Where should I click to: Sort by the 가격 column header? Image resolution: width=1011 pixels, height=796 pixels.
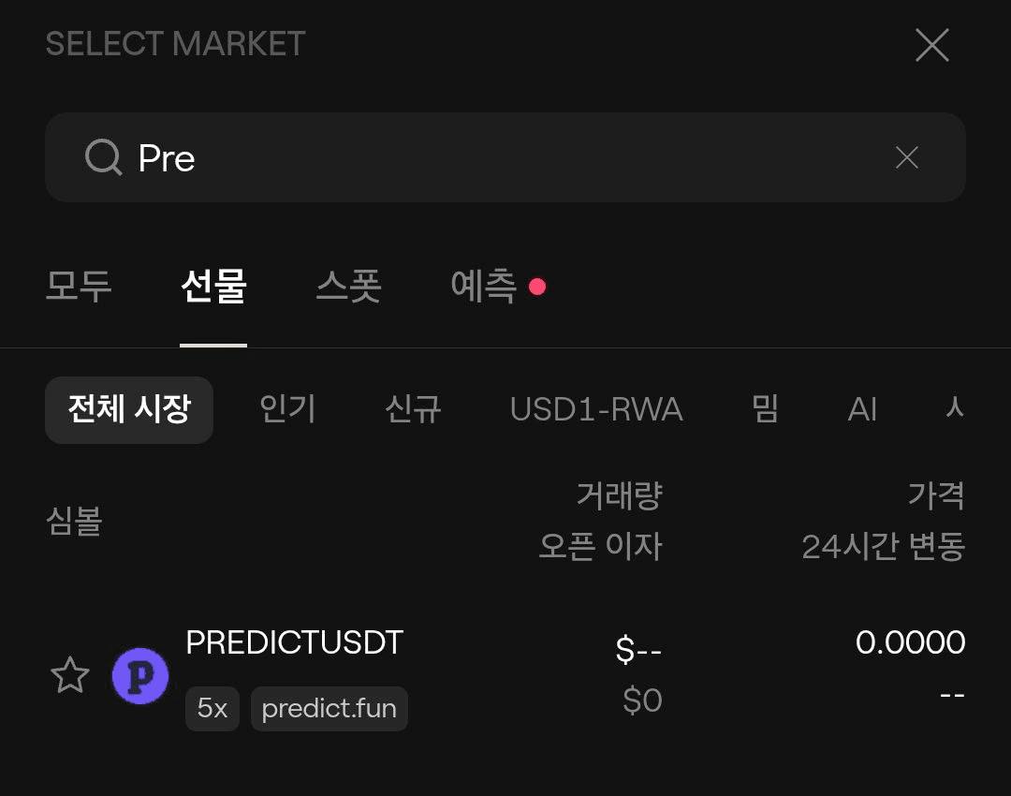click(x=935, y=495)
